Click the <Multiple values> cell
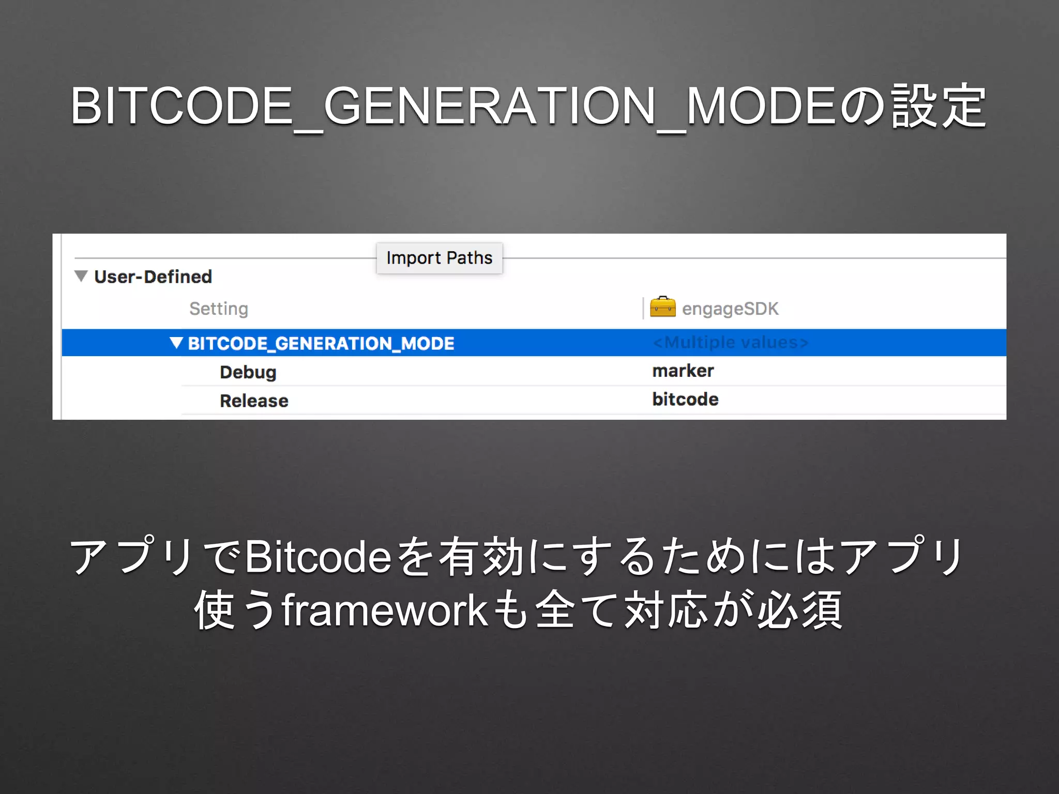Viewport: 1059px width, 794px height. [x=730, y=342]
